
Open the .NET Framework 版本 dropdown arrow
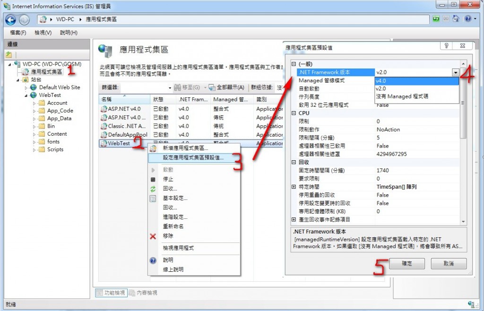[456, 72]
